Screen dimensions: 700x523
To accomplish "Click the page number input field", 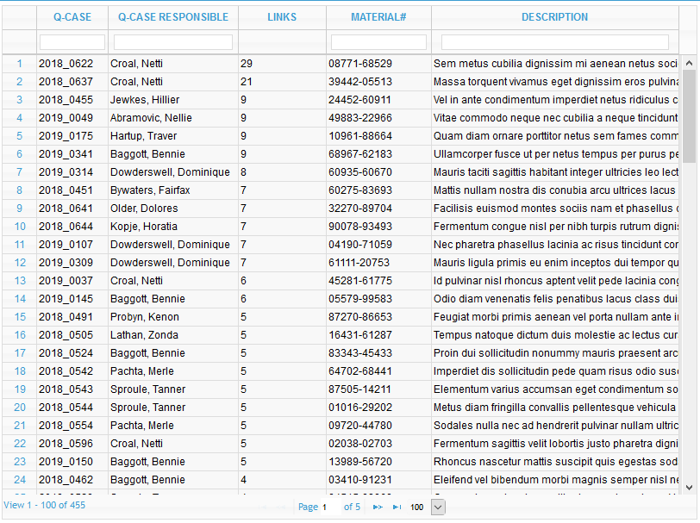I will [330, 507].
